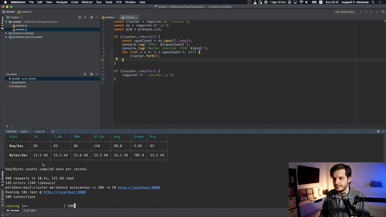Click the editor vertical scrollbar marker
The image size is (386, 217).
point(385,21)
